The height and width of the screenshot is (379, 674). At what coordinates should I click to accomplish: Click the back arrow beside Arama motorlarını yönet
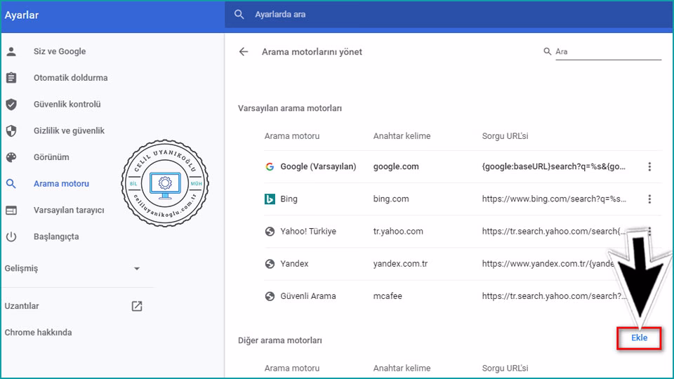[x=244, y=52]
